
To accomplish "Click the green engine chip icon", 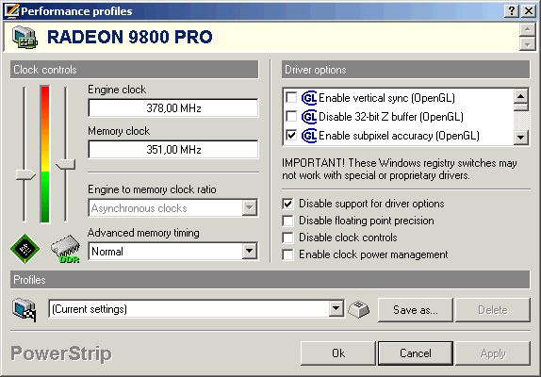I will coord(25,249).
